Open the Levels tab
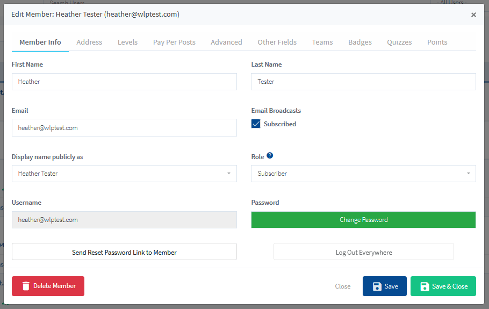 [x=127, y=42]
